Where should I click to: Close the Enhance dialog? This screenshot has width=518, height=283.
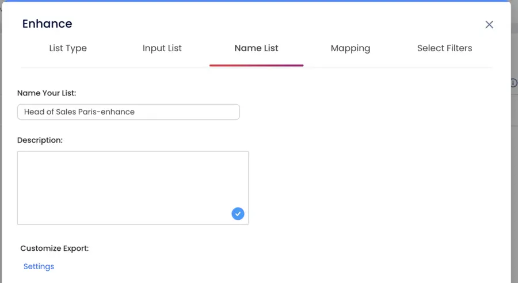click(489, 24)
